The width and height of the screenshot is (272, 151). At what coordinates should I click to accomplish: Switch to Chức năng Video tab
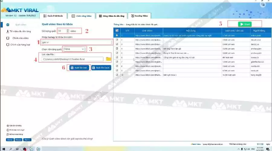[82, 16]
